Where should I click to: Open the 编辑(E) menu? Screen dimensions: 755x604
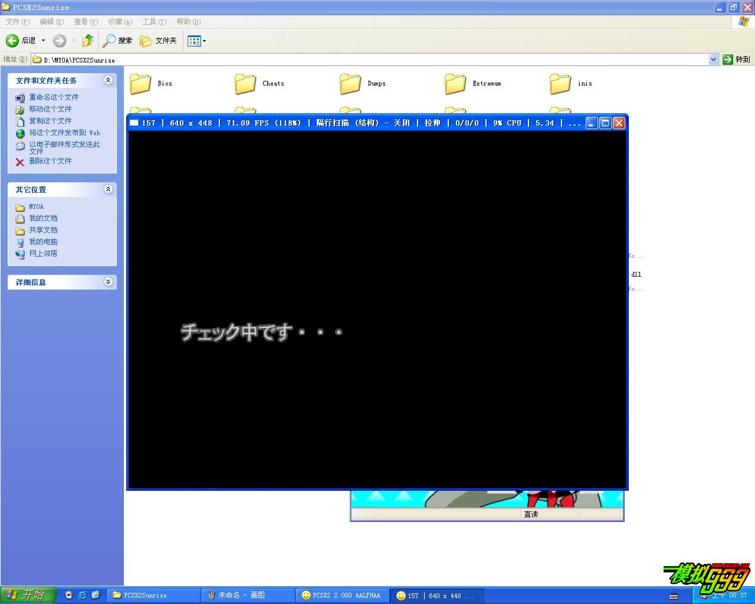point(51,22)
